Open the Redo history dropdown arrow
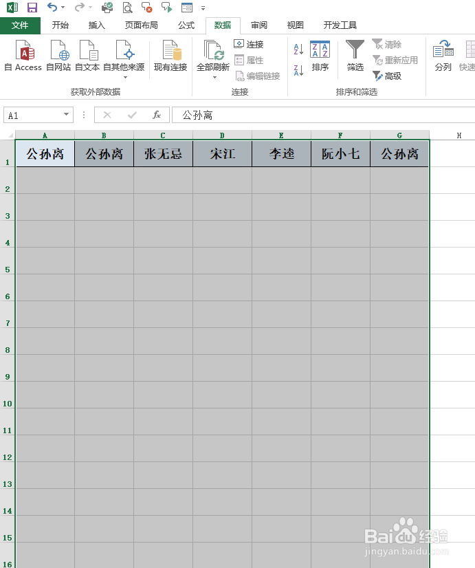Screen dimensions: 475x568 pos(91,8)
